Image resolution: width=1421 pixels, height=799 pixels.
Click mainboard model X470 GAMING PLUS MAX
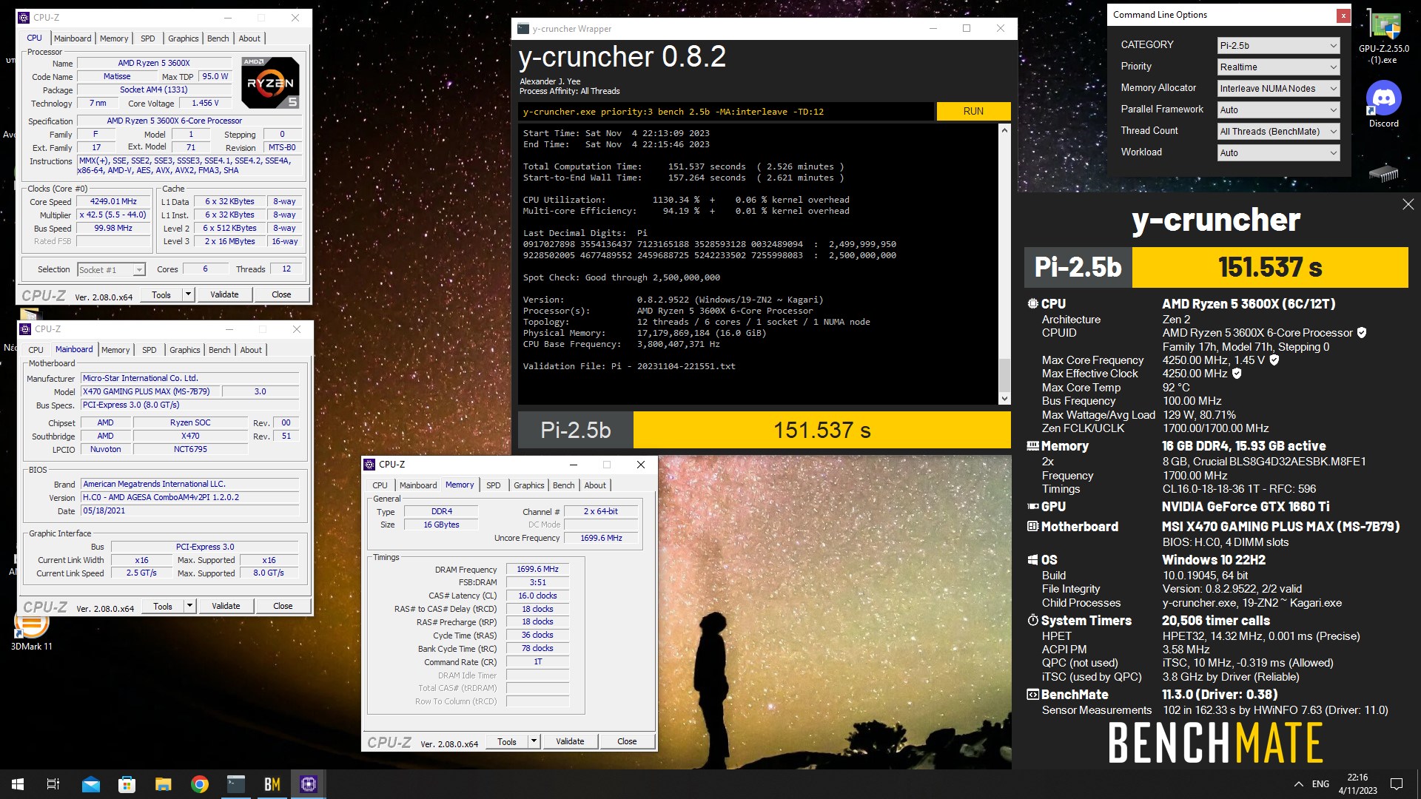(x=151, y=391)
